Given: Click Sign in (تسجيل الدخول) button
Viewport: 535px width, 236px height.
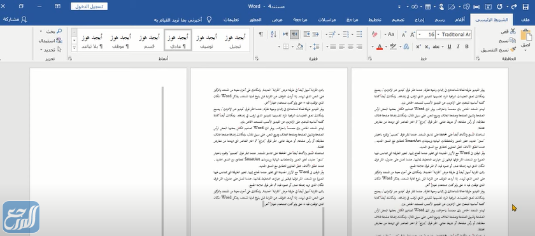Looking at the screenshot, I should pyautogui.click(x=89, y=6).
